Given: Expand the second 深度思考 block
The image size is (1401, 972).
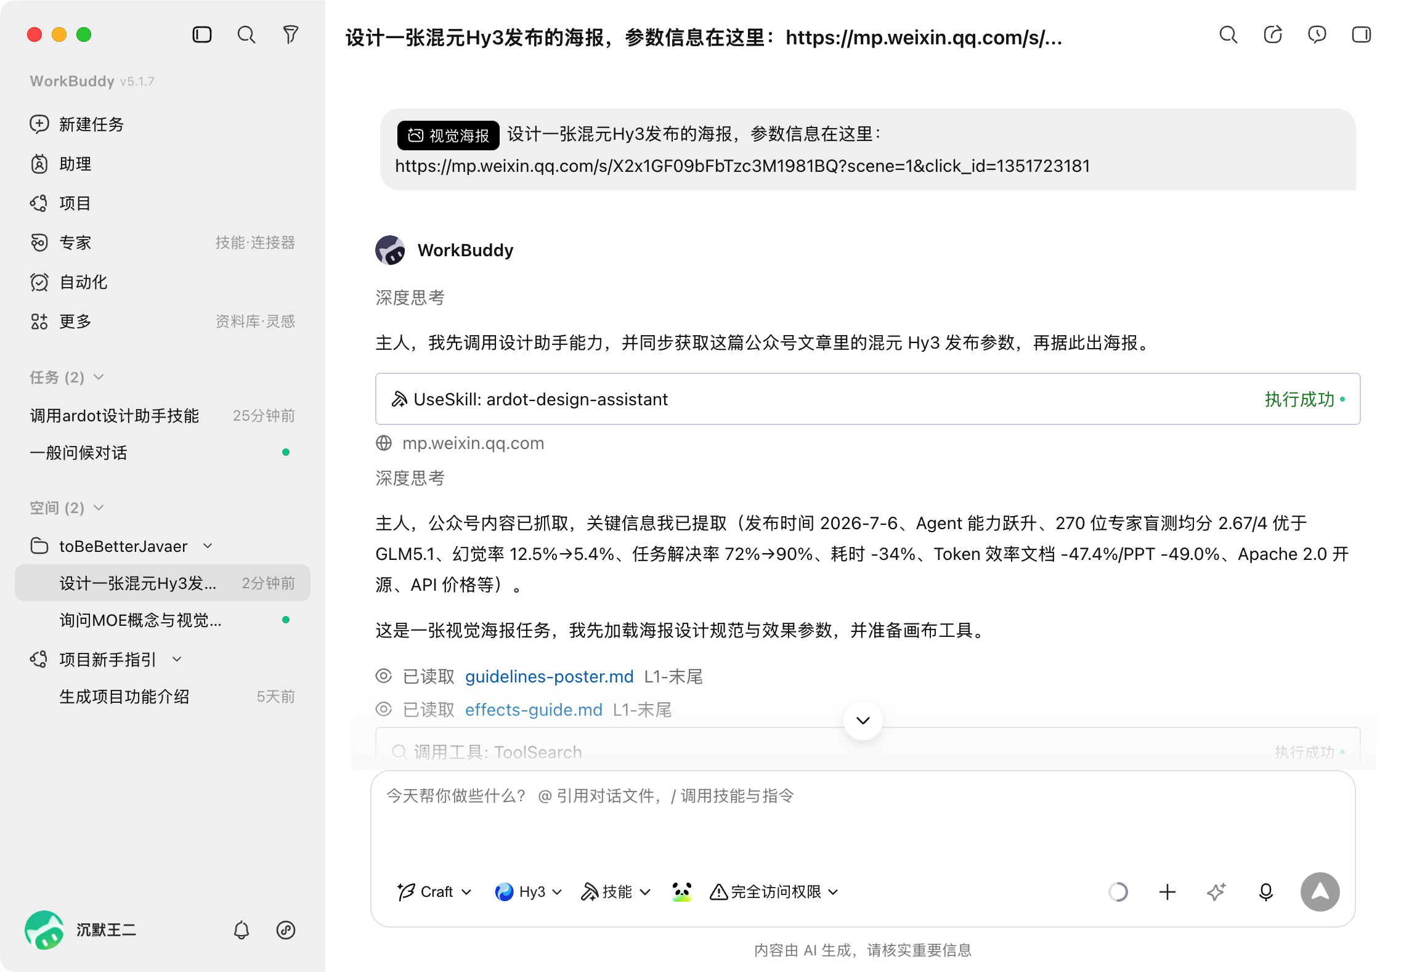Looking at the screenshot, I should click(x=410, y=479).
